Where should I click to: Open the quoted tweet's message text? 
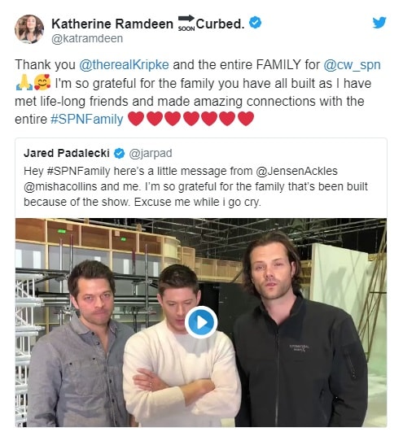[195, 186]
